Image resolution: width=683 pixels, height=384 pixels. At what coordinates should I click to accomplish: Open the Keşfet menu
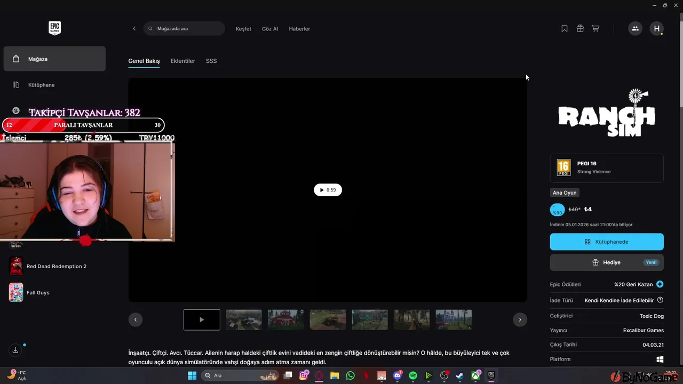(243, 29)
